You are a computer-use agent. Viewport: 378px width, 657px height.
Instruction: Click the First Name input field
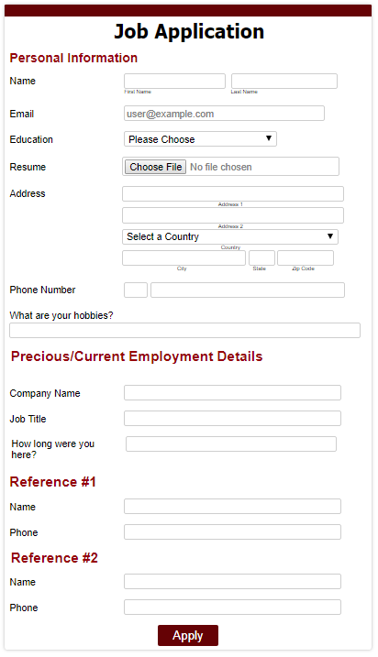point(174,81)
